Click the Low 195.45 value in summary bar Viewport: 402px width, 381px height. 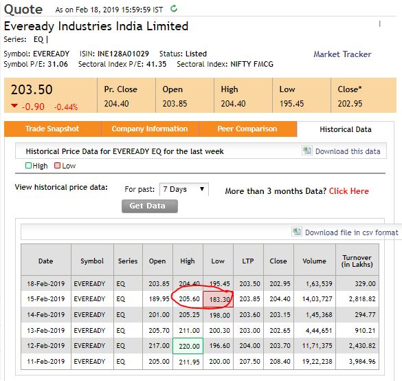point(291,104)
